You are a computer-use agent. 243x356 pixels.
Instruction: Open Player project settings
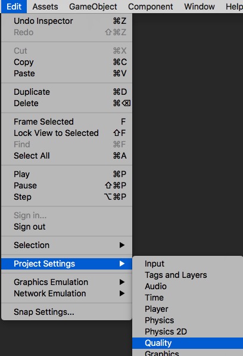tap(188, 309)
